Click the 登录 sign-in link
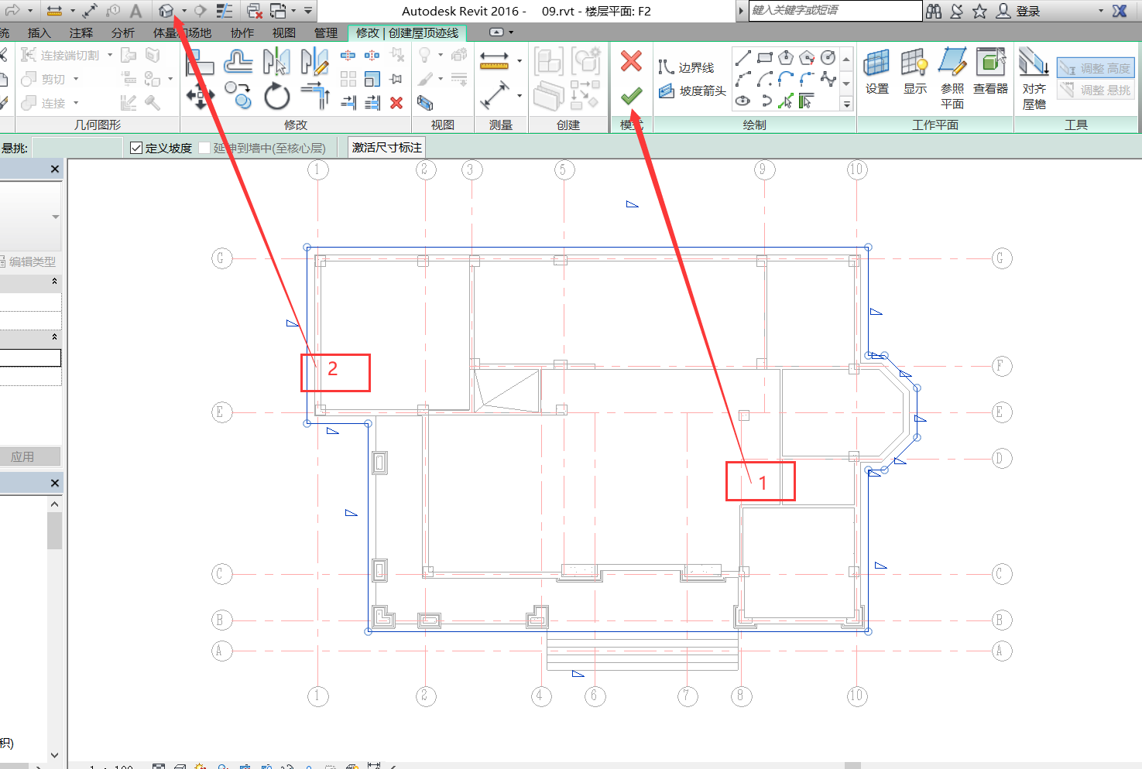1142x769 pixels. tap(1027, 11)
